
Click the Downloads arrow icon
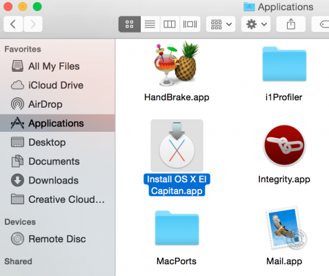pyautogui.click(x=17, y=180)
